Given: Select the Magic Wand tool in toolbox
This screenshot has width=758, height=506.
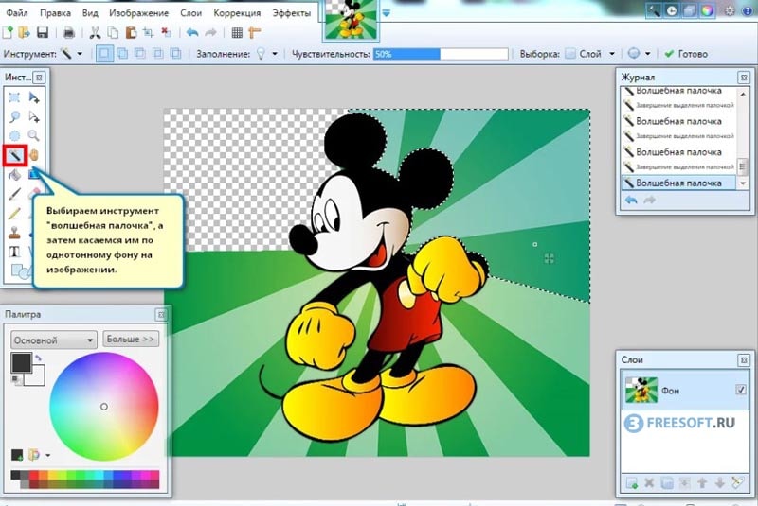Looking at the screenshot, I should 14,155.
